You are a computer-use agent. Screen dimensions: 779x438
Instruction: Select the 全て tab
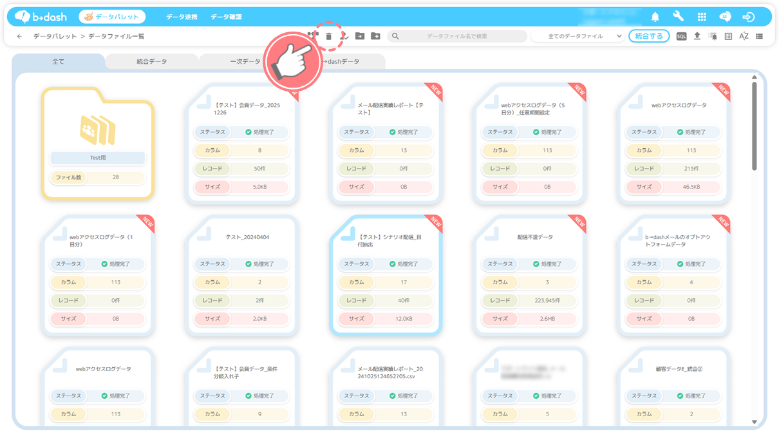tap(58, 62)
